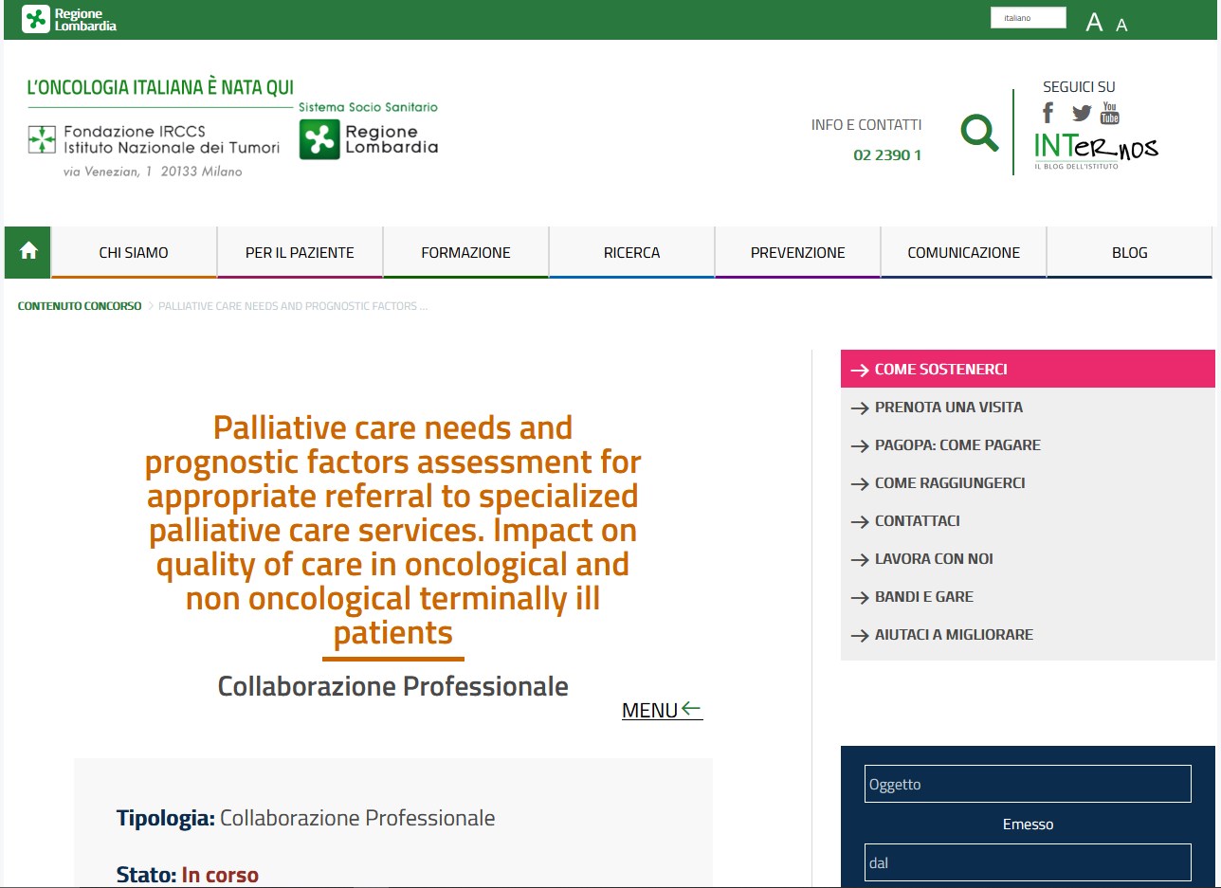Image resolution: width=1221 pixels, height=888 pixels.
Task: Open the italiano language selector
Action: pyautogui.click(x=1028, y=18)
